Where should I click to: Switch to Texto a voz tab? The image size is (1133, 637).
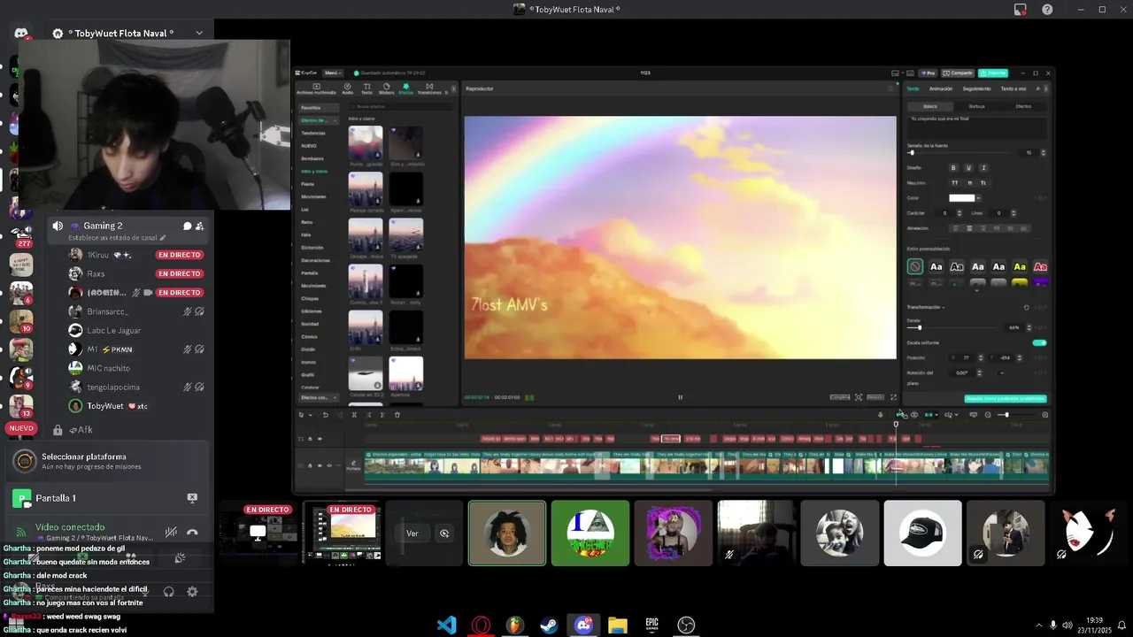coord(1014,88)
